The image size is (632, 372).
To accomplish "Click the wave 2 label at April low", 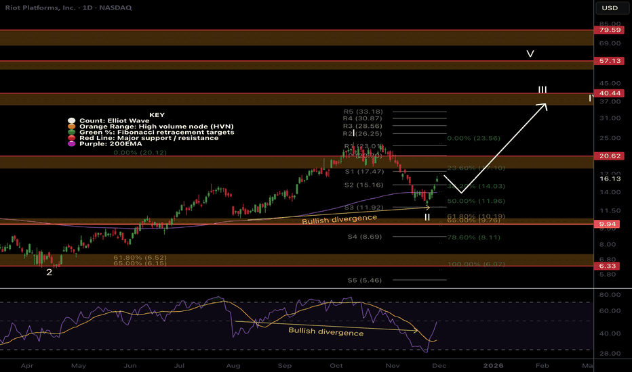I will pos(49,272).
